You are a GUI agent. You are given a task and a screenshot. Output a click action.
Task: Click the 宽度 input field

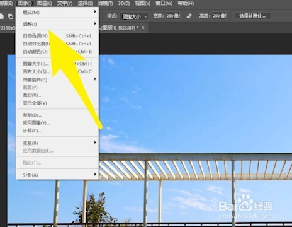[x=173, y=16]
